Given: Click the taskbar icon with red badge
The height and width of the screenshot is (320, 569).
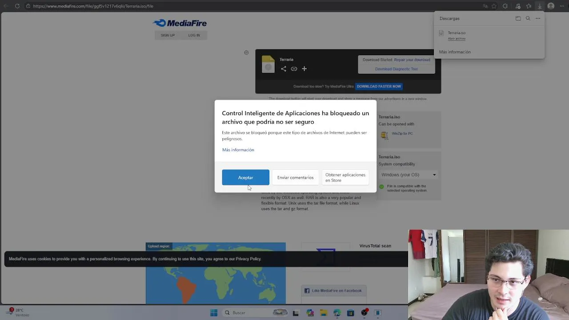Looking at the screenshot, I should 365,313.
